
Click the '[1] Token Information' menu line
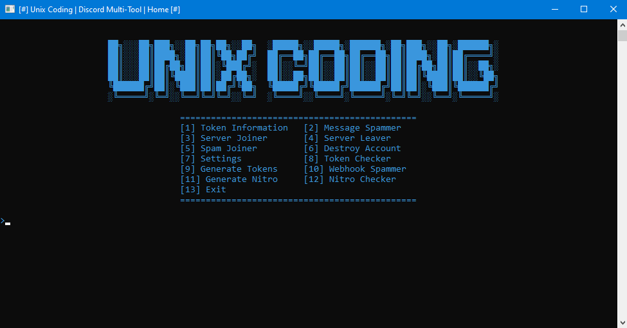coord(234,128)
